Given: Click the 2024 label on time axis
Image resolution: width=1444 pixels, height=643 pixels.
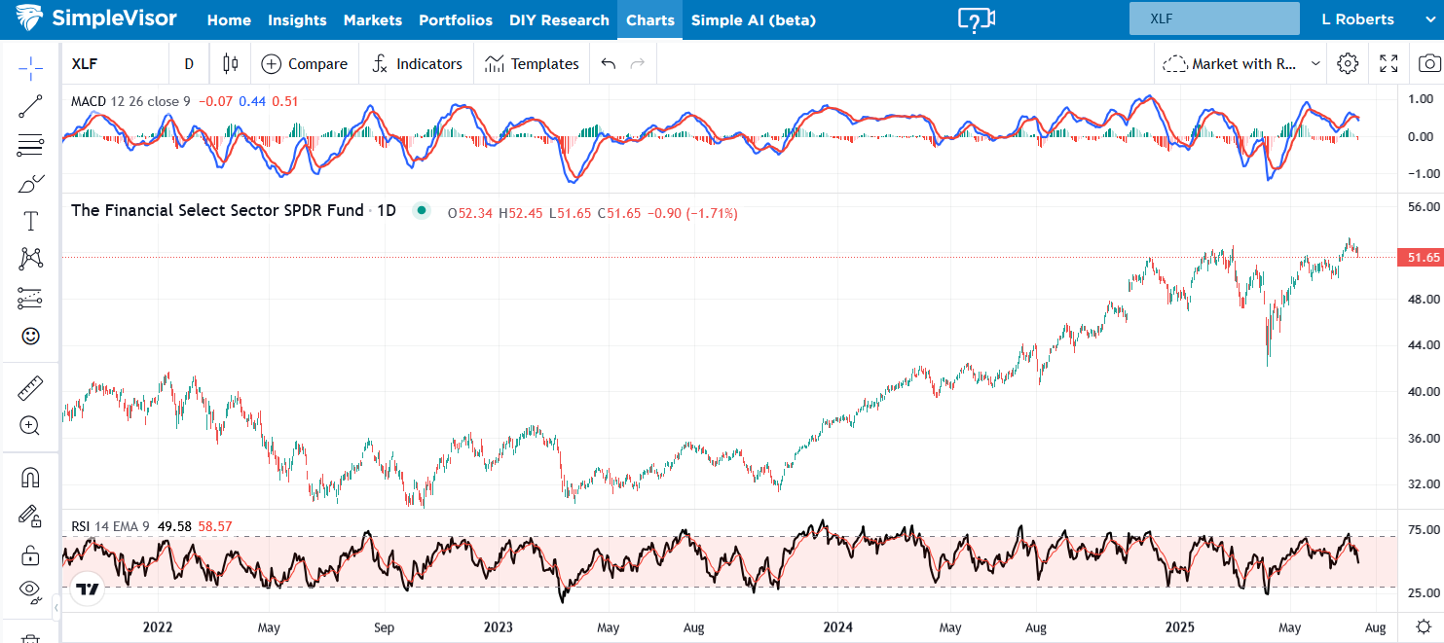Looking at the screenshot, I should tap(836, 627).
